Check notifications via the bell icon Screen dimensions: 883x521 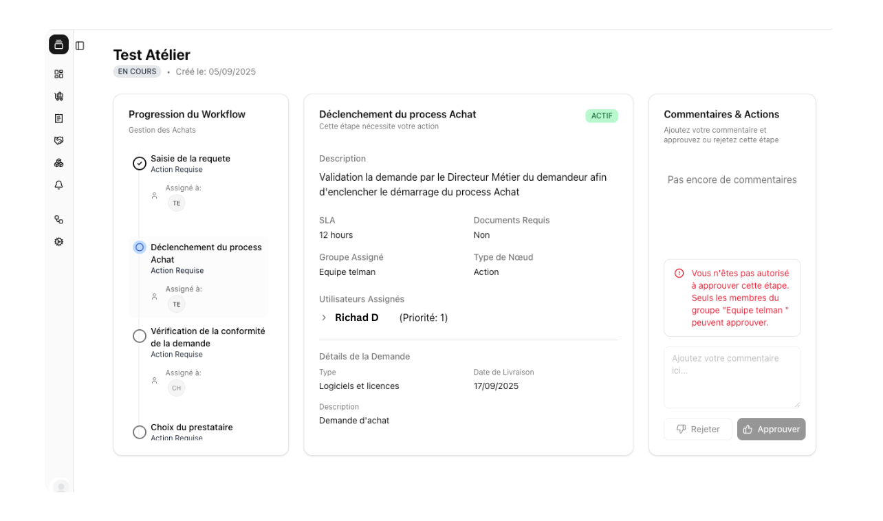tap(58, 184)
